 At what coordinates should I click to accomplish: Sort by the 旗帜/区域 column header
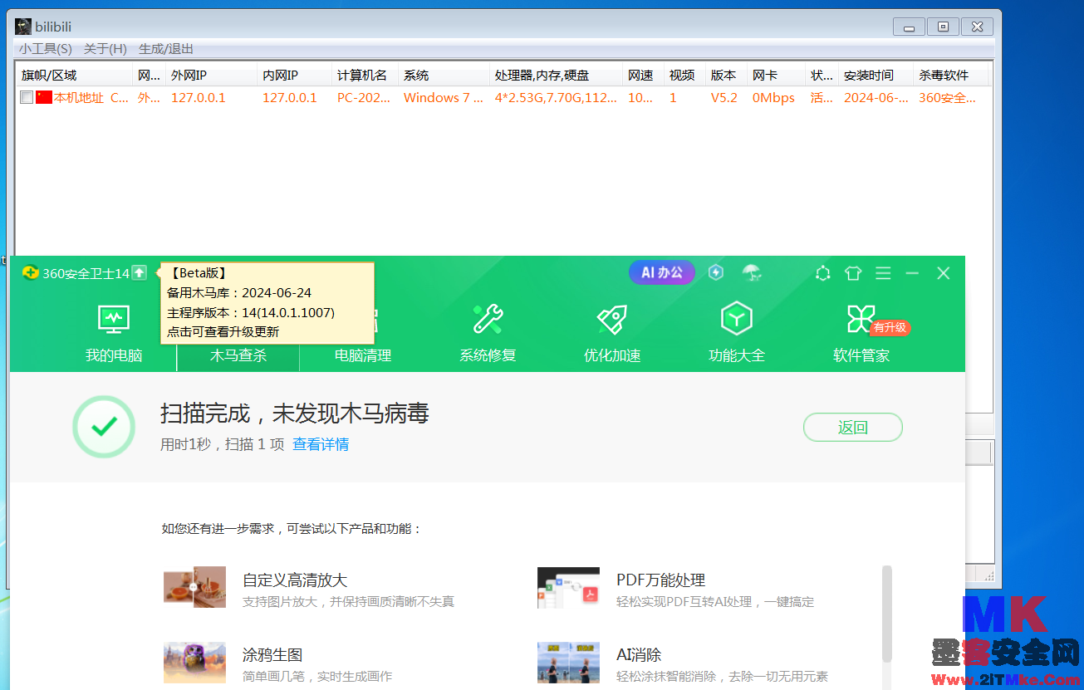[74, 76]
